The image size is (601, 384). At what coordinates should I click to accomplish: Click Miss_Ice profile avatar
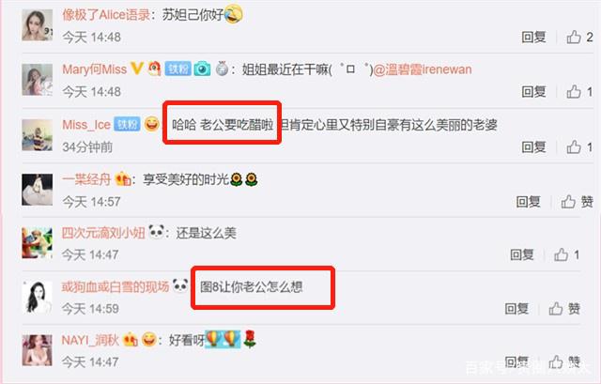[38, 135]
